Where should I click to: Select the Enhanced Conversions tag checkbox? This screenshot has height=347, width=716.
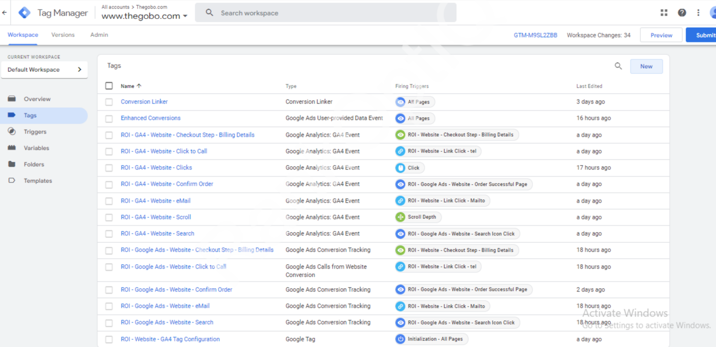[109, 119]
